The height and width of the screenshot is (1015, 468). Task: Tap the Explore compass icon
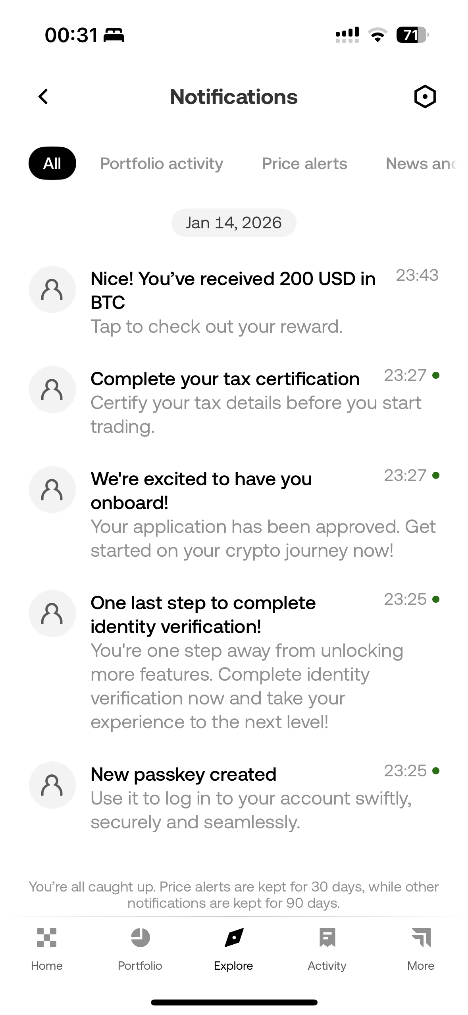click(x=234, y=938)
